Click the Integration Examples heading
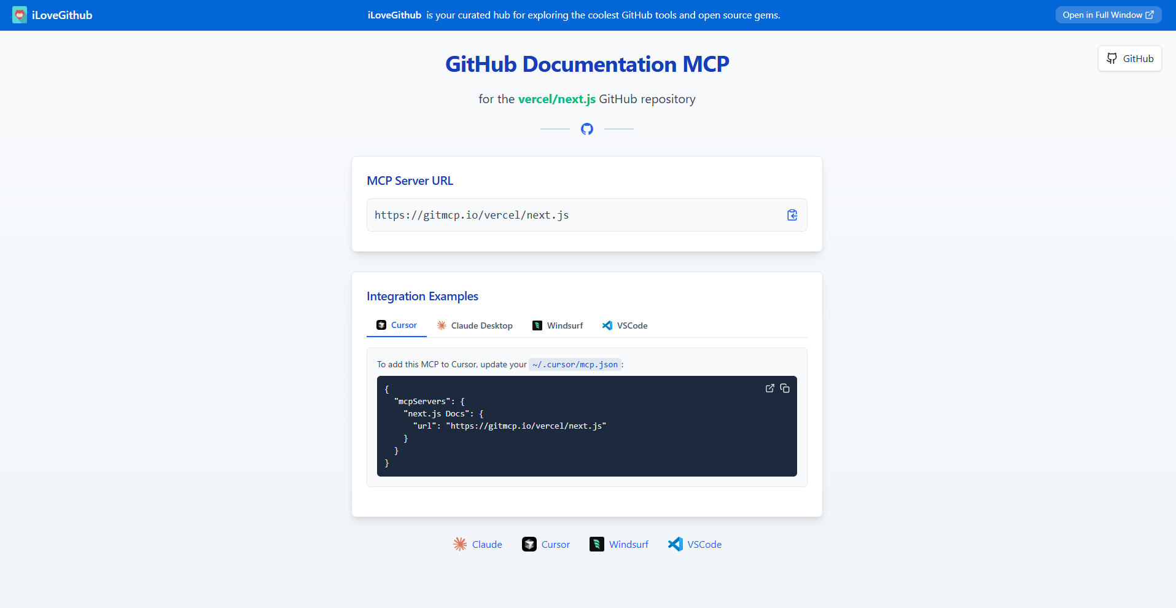 [423, 296]
